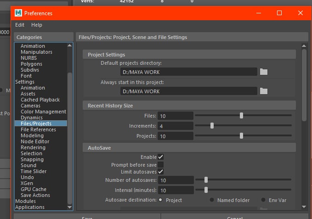Open the Edit menu
Screen dimensions: 312x219
[x=20, y=25]
